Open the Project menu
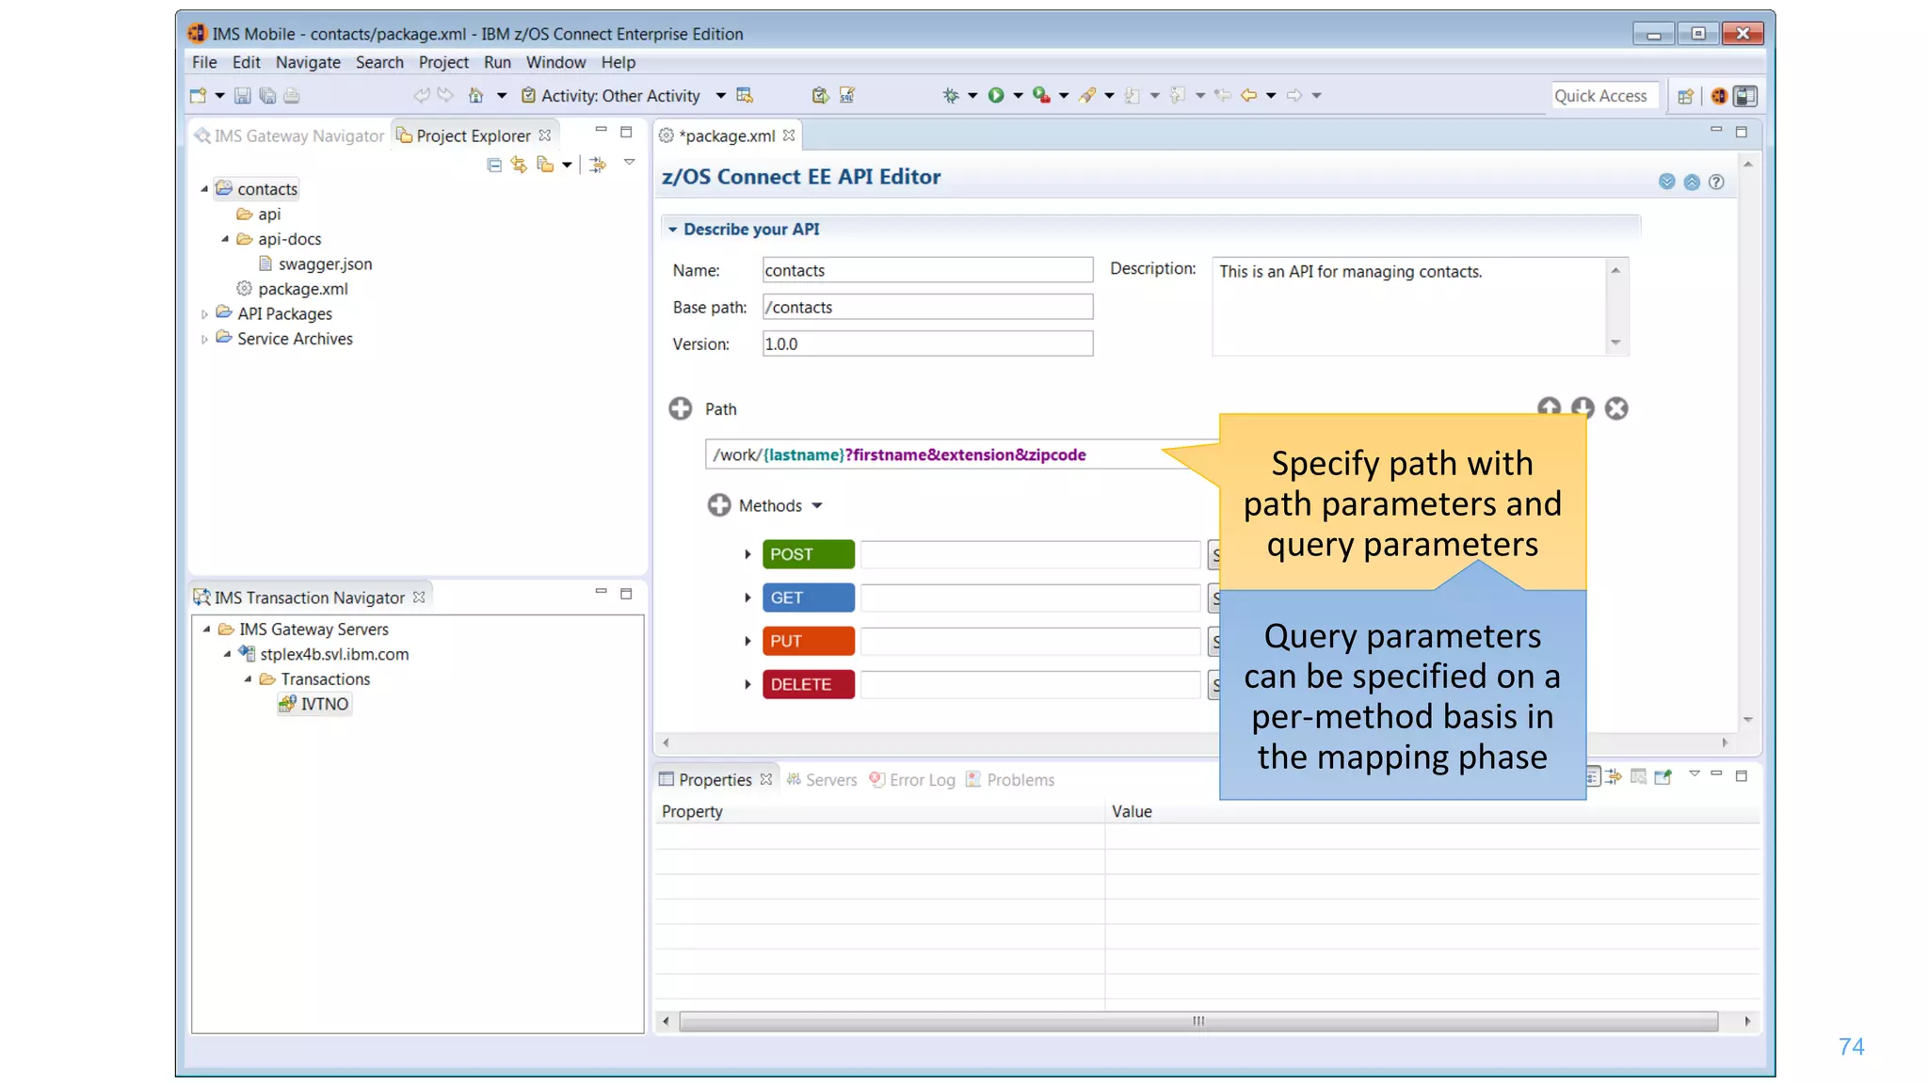Viewport: 1928px width, 1084px height. (x=443, y=62)
